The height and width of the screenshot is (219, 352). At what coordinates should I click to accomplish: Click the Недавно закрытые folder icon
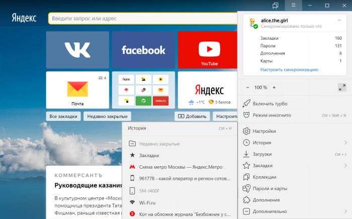pos(132,143)
